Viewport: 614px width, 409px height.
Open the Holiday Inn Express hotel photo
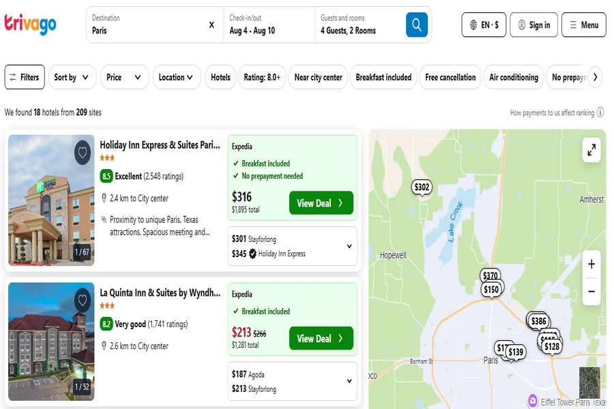pos(51,200)
